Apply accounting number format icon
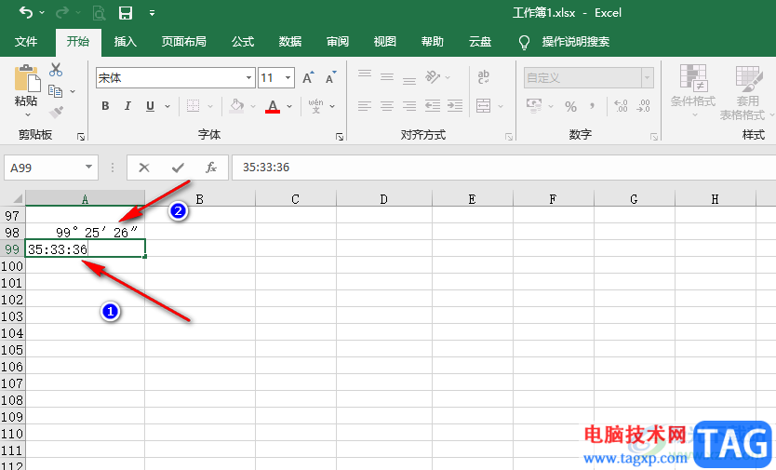This screenshot has height=470, width=776. coord(534,105)
